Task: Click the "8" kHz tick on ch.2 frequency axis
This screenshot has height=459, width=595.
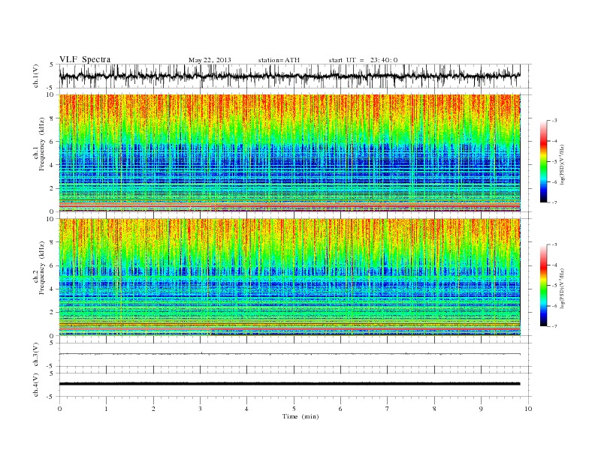Action: [53, 242]
